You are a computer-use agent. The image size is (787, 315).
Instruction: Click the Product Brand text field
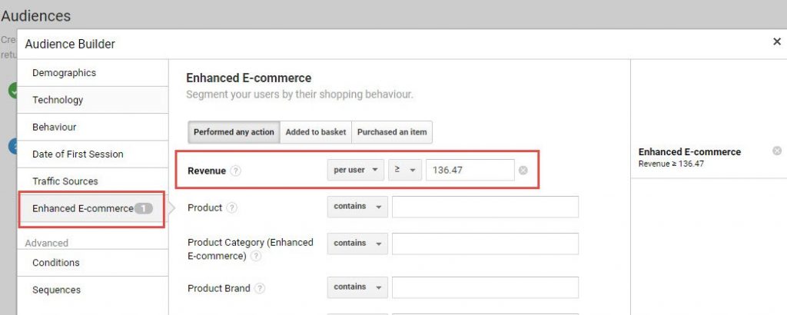click(486, 287)
